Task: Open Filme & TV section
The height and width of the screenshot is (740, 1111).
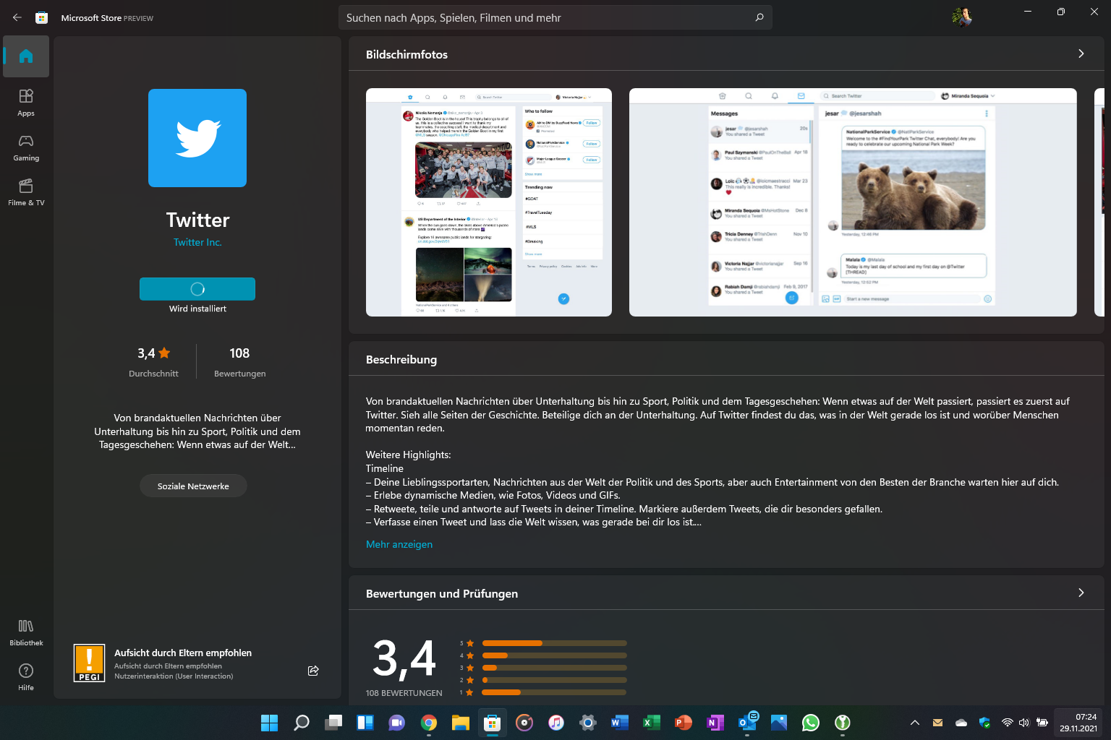Action: point(26,192)
